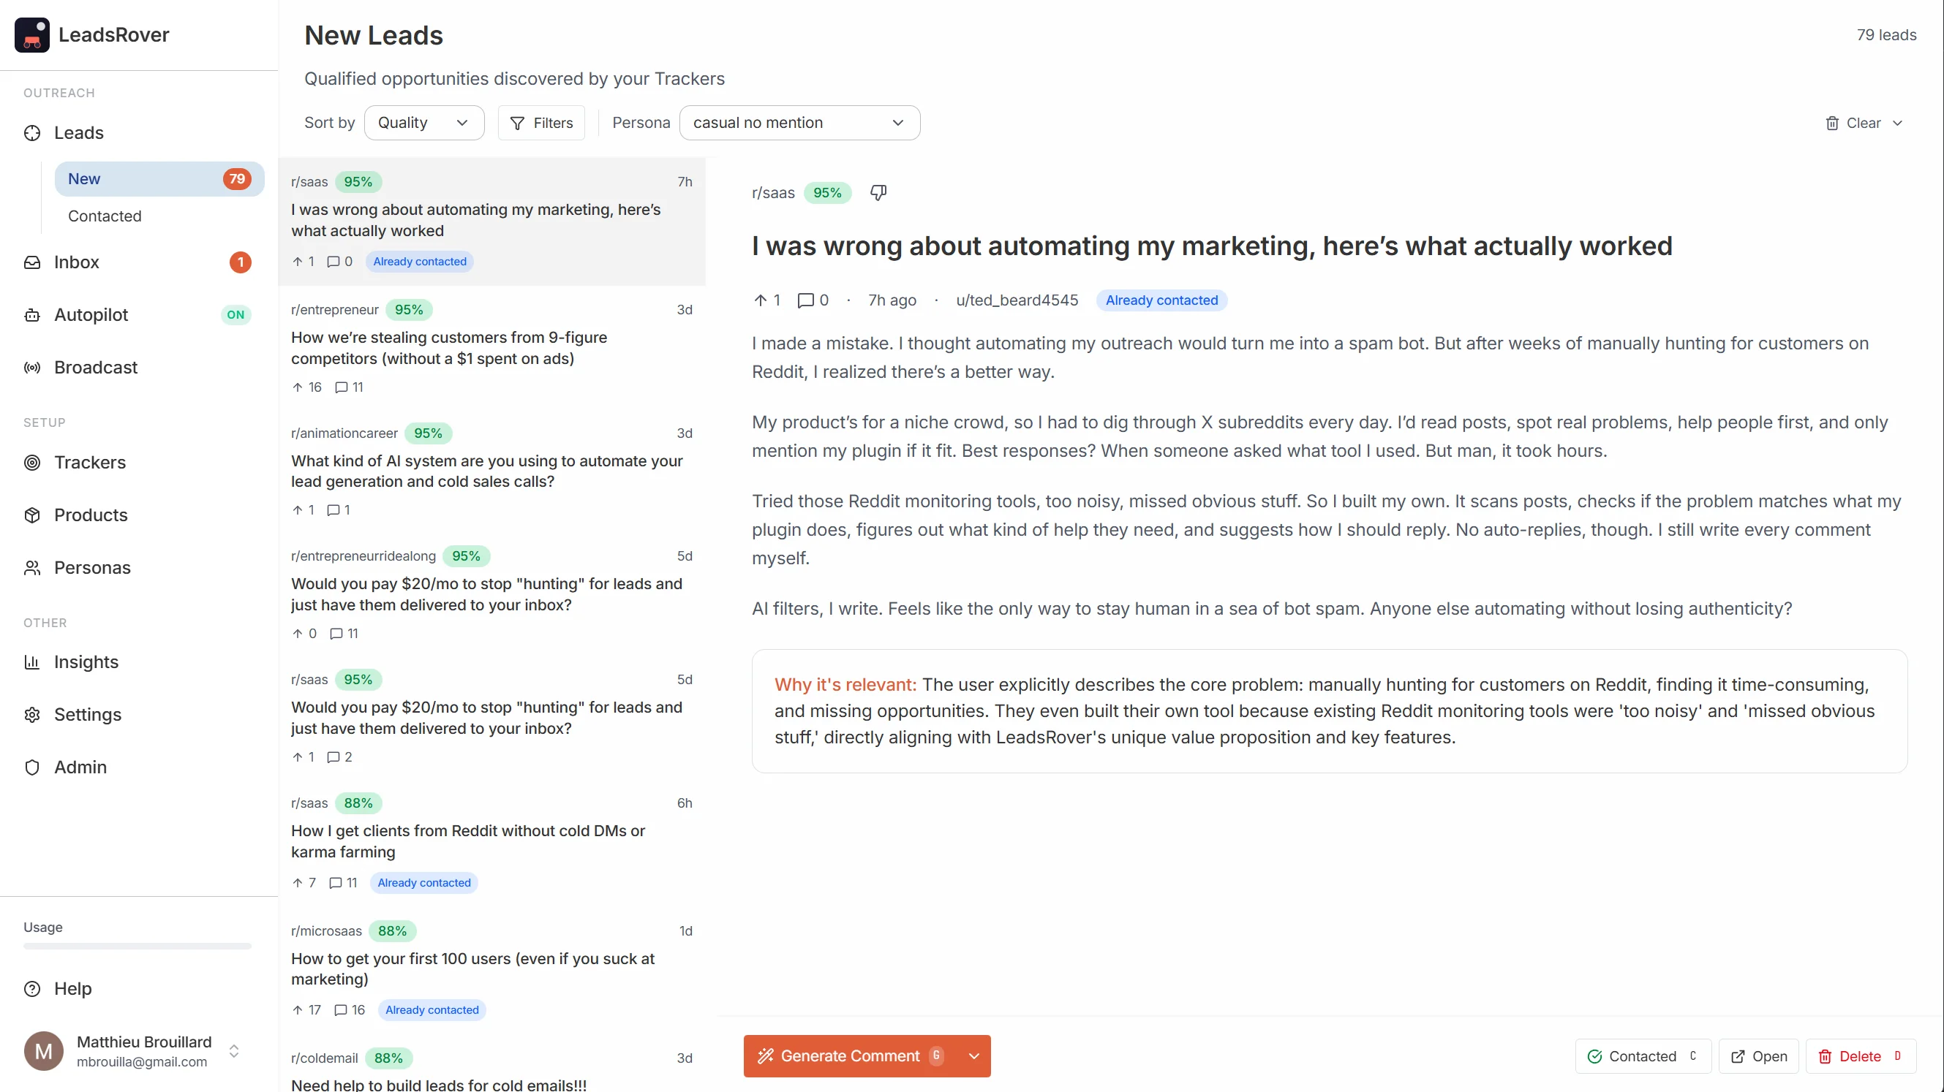The image size is (1944, 1092).
Task: Open the Trackers target icon
Action: (x=32, y=462)
